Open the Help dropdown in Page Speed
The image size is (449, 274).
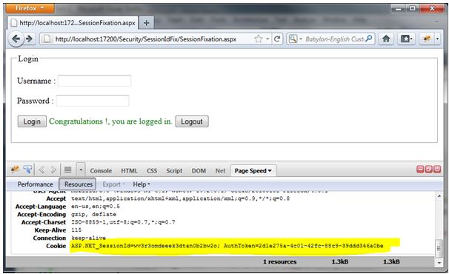(142, 184)
